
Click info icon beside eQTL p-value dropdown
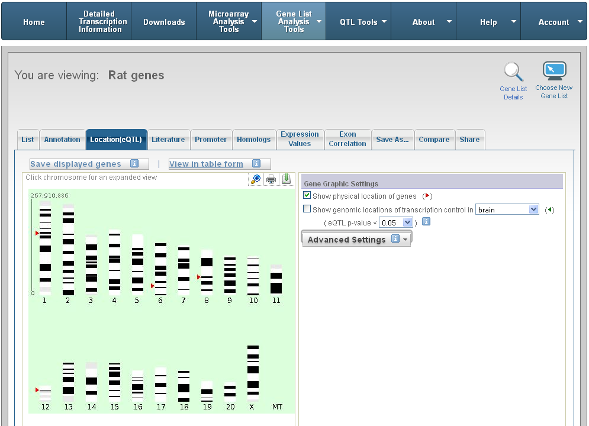click(x=426, y=222)
